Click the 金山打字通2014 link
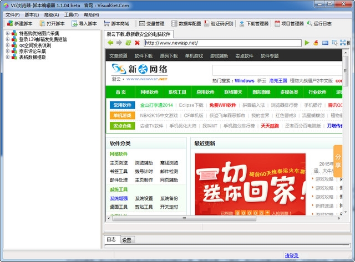Screen dimensions: 355x262 click(x=156, y=105)
